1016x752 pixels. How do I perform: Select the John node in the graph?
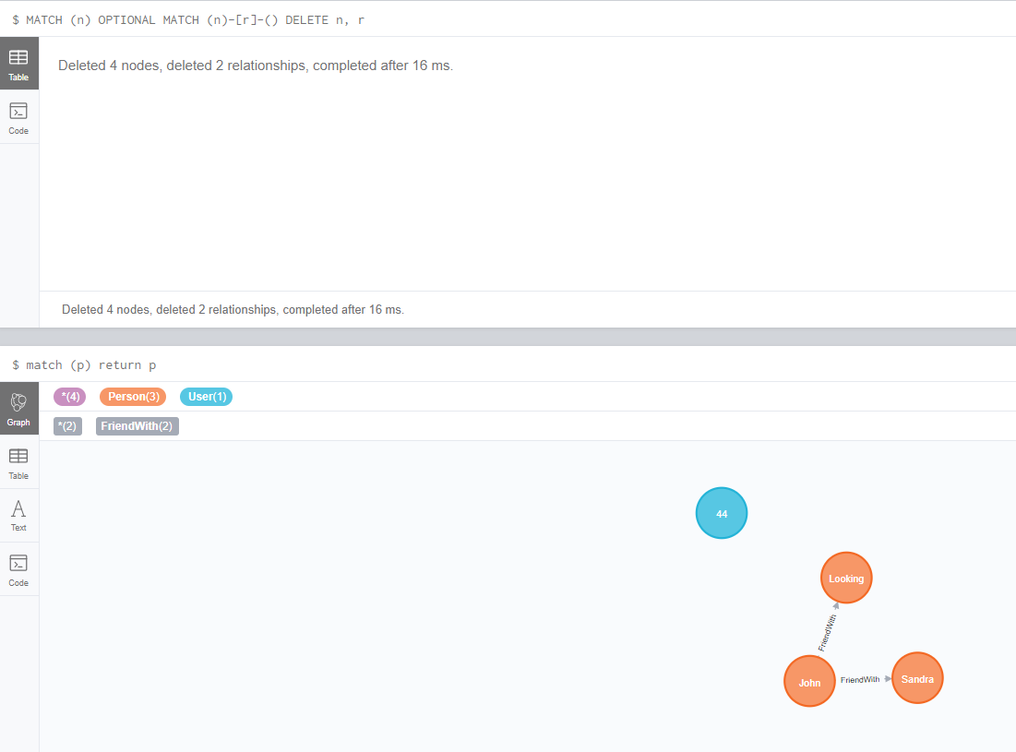(x=809, y=681)
